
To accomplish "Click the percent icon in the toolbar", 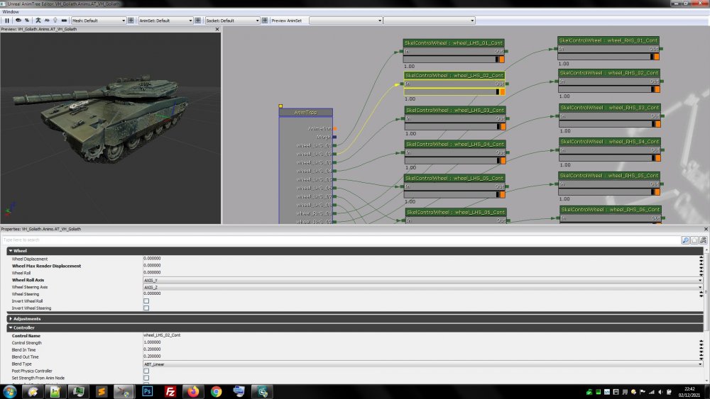I will (27, 21).
